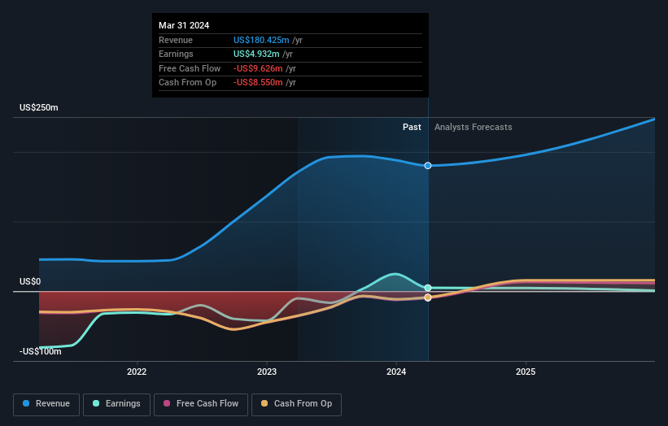Click the US$4.932m earnings value
Screen dimensions: 668x426
coord(256,54)
